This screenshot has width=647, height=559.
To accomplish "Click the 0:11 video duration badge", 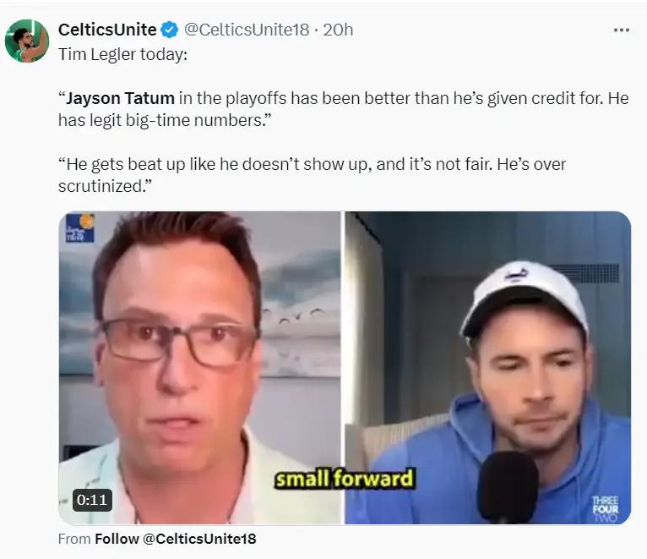I will 92,500.
